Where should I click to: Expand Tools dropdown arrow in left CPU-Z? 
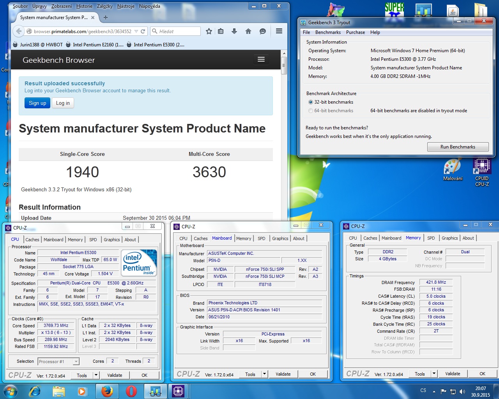click(x=96, y=375)
